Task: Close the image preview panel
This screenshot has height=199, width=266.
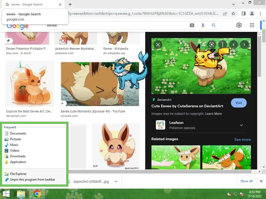Action: click(158, 45)
